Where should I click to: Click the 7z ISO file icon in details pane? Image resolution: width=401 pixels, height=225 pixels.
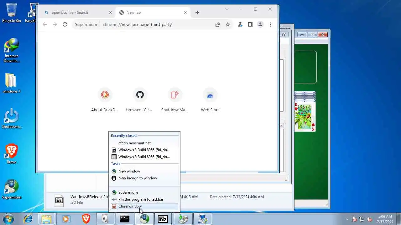(59, 200)
